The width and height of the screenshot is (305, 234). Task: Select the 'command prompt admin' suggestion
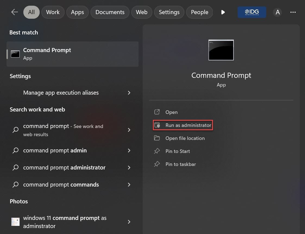73,150
